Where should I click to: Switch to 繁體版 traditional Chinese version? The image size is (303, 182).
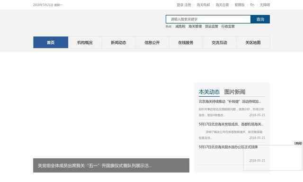pyautogui.click(x=240, y=5)
